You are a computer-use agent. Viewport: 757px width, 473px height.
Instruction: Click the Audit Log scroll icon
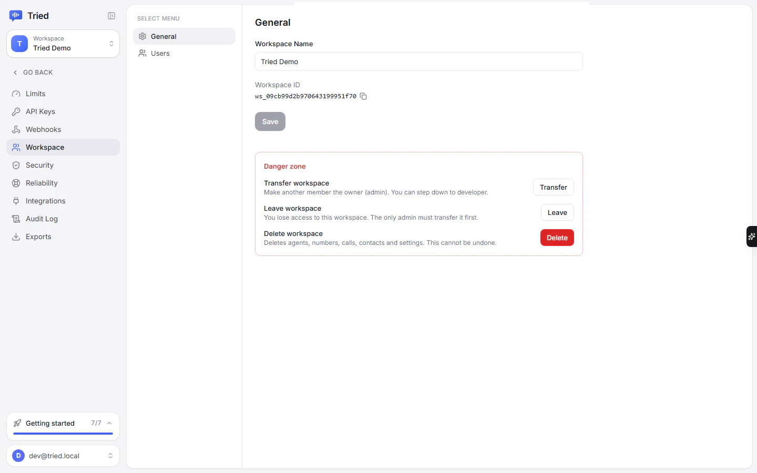[x=16, y=219]
